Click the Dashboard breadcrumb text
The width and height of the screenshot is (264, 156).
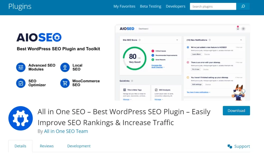tap(143, 29)
